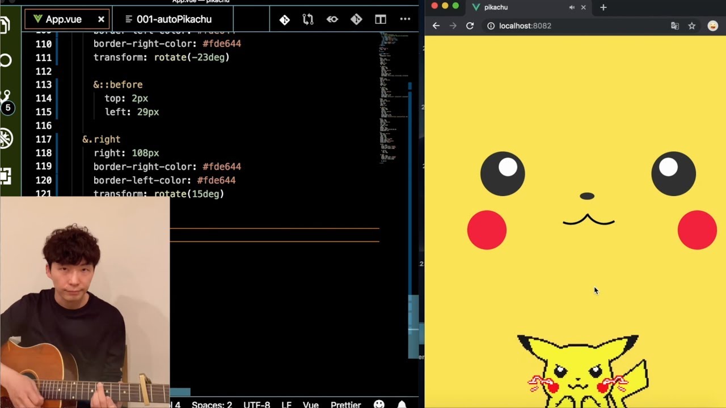Click the Prettier status bar item
Screen dimensions: 726x408
click(346, 405)
